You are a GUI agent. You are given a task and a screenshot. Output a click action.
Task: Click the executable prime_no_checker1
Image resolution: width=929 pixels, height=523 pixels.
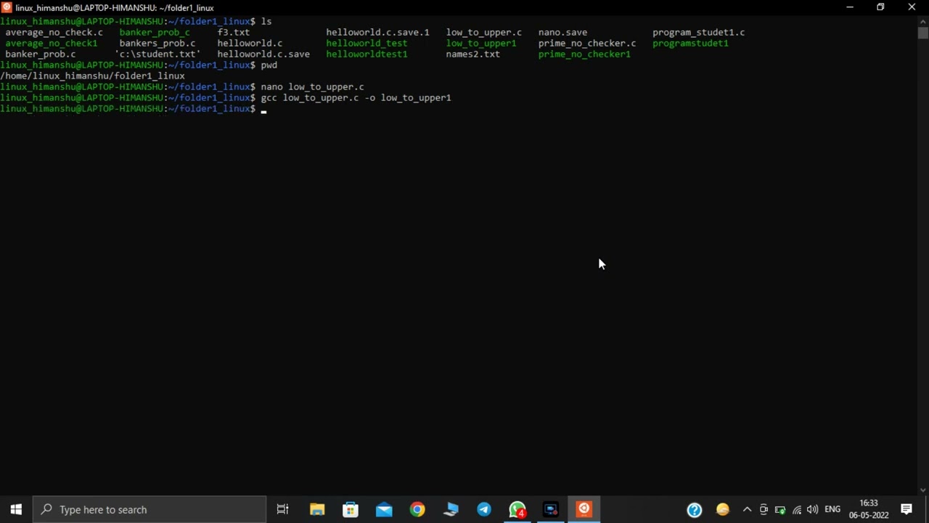pos(584,54)
